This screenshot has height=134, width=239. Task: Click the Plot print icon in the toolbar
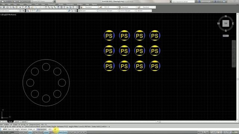coord(7,7)
